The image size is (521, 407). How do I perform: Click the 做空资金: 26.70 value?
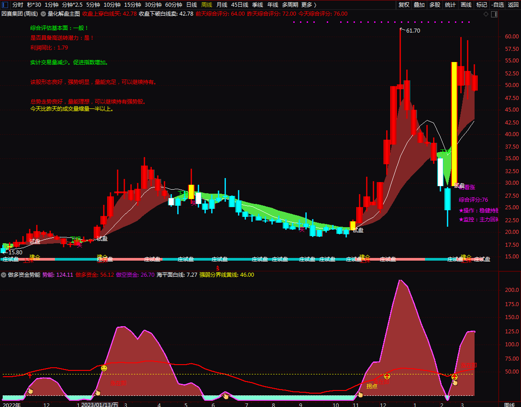(x=135, y=275)
